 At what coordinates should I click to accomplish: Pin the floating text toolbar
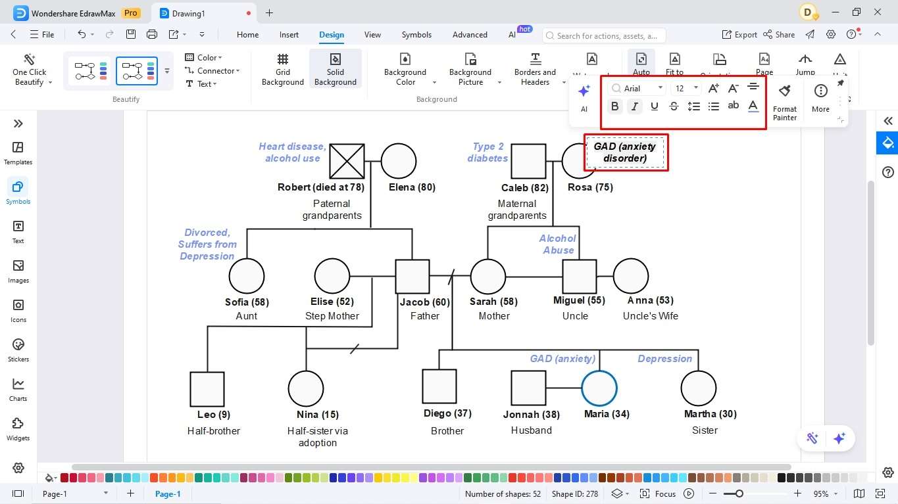point(840,83)
